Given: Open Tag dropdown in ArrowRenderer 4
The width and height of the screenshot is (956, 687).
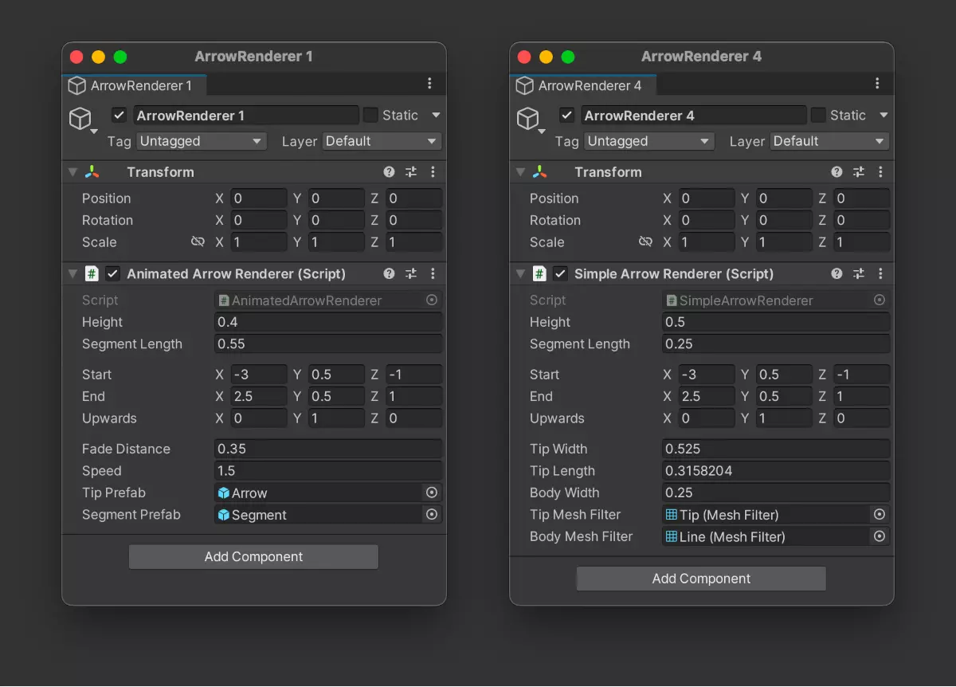Looking at the screenshot, I should (649, 141).
